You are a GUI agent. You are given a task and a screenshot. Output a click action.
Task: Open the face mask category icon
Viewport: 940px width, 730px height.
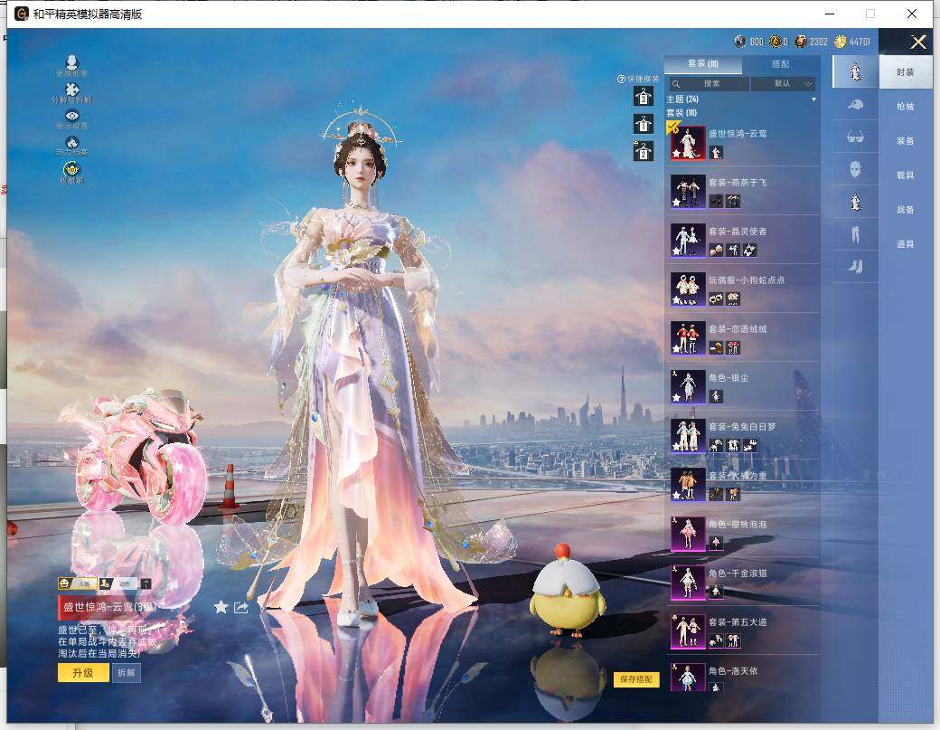pos(855,170)
